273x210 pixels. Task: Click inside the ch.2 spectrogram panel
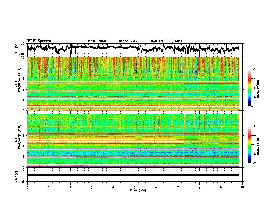click(133, 141)
